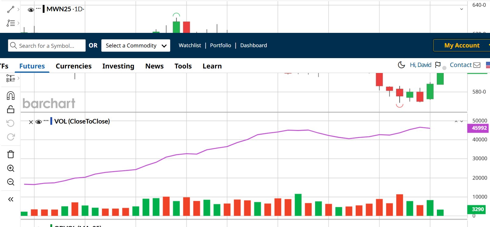Enable the magnet snap tool

click(x=11, y=96)
